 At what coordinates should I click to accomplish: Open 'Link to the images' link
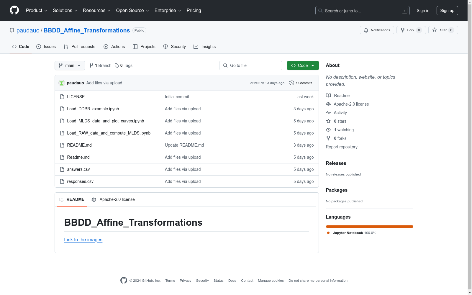(x=83, y=240)
